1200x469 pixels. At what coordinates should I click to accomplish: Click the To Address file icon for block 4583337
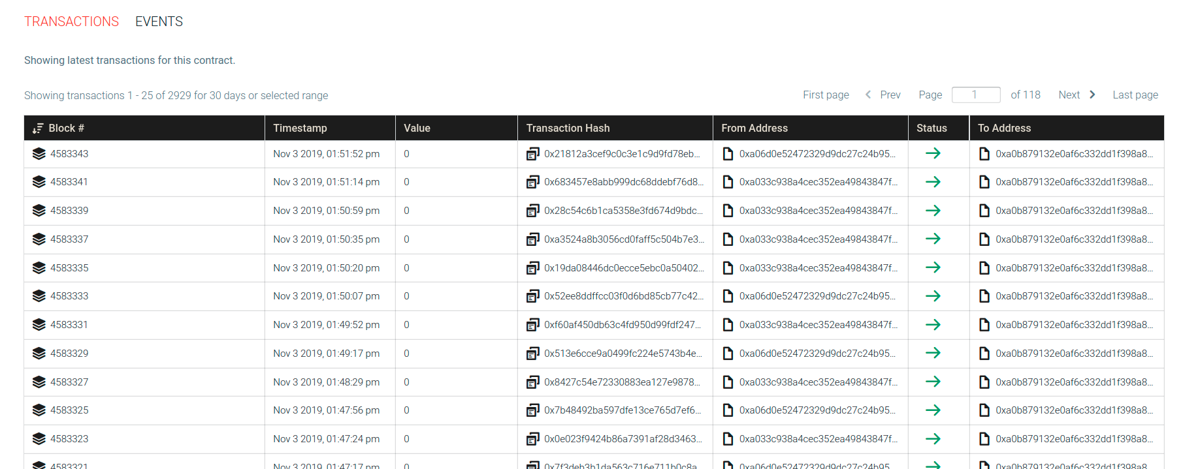point(984,239)
